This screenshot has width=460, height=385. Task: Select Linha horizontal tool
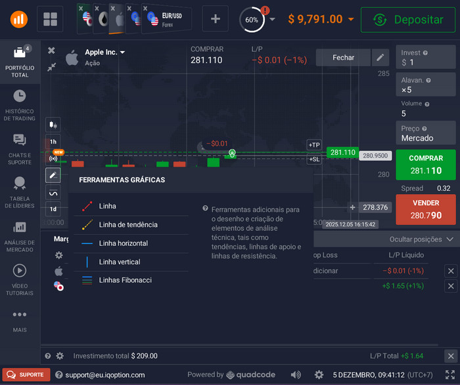click(131, 243)
